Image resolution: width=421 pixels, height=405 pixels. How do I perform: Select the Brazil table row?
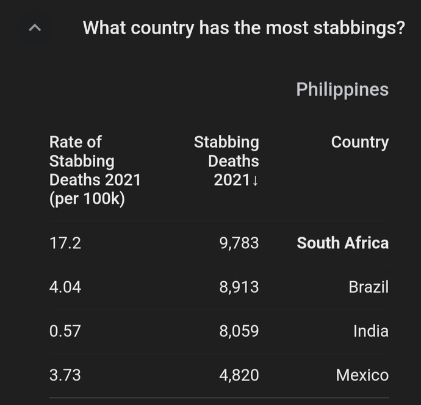pyautogui.click(x=219, y=287)
